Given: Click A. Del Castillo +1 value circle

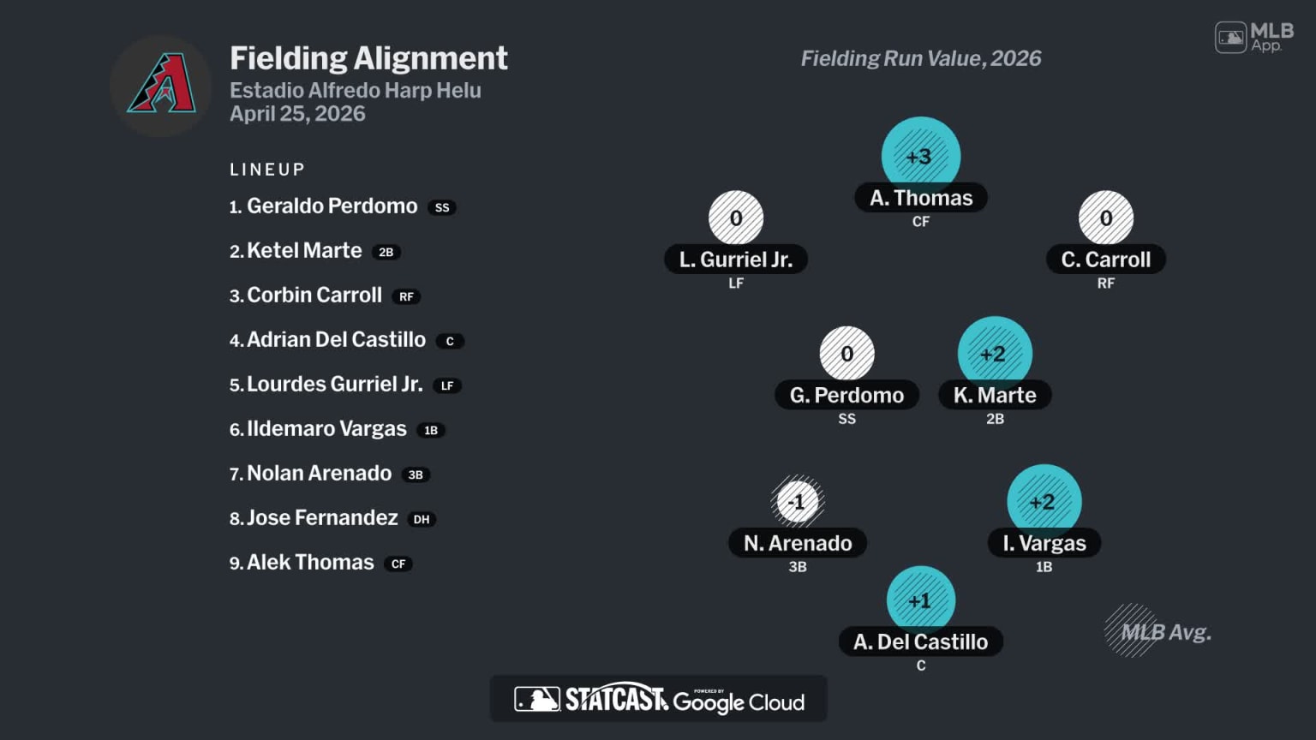Looking at the screenshot, I should click(x=920, y=600).
